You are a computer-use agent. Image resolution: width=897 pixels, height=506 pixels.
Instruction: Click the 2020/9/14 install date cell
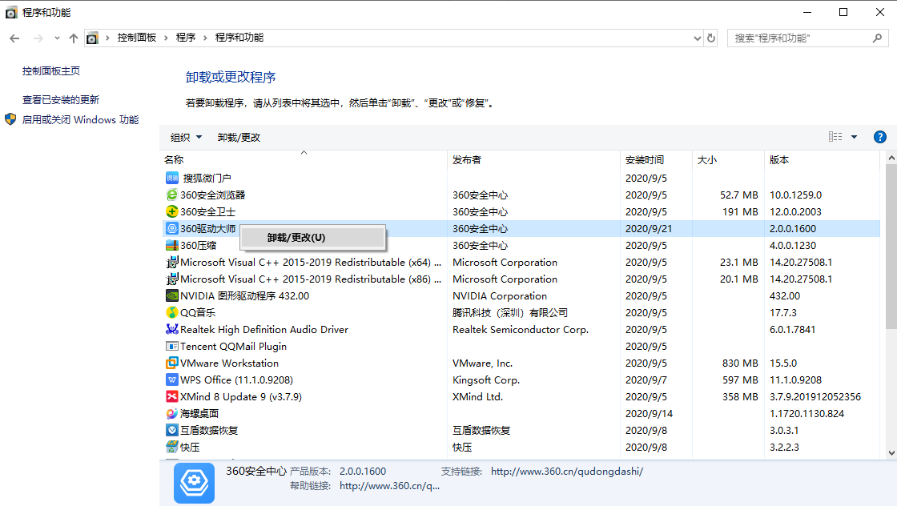pos(649,413)
